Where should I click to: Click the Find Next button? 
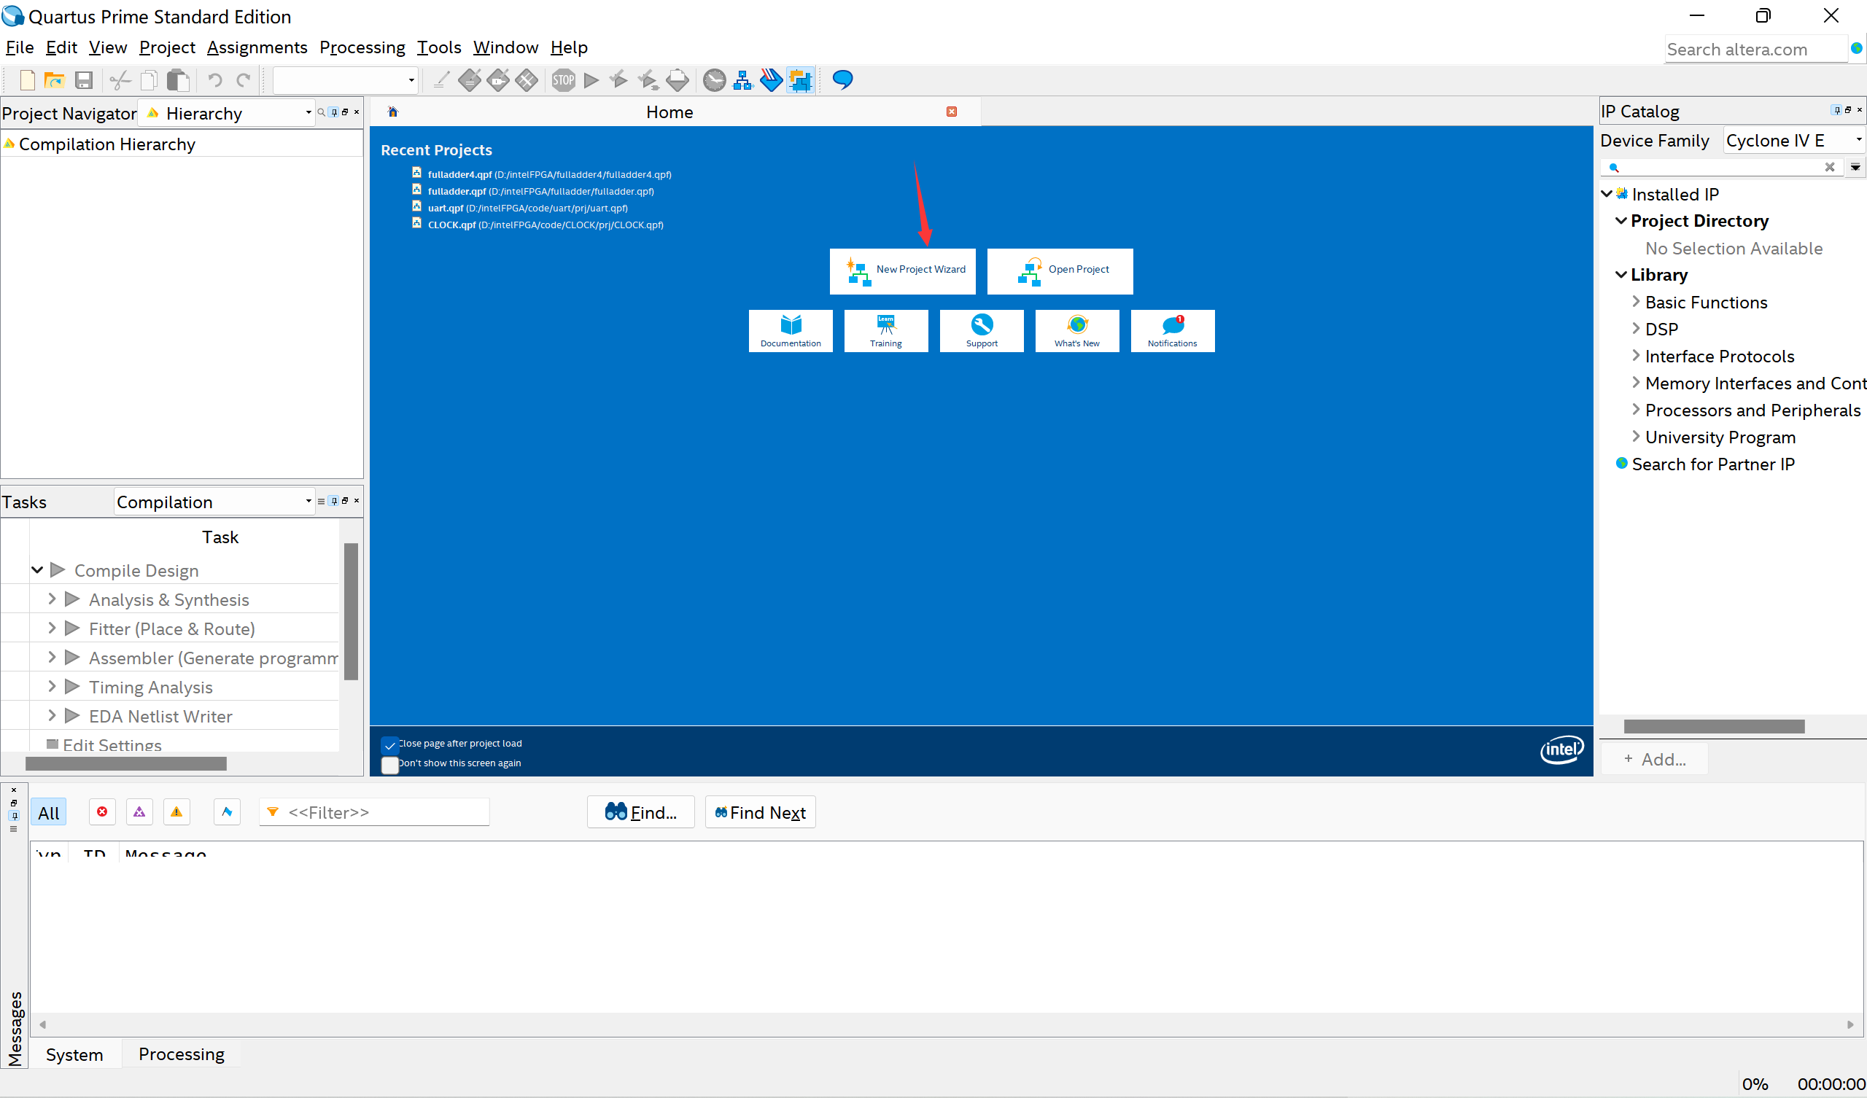[x=760, y=812]
